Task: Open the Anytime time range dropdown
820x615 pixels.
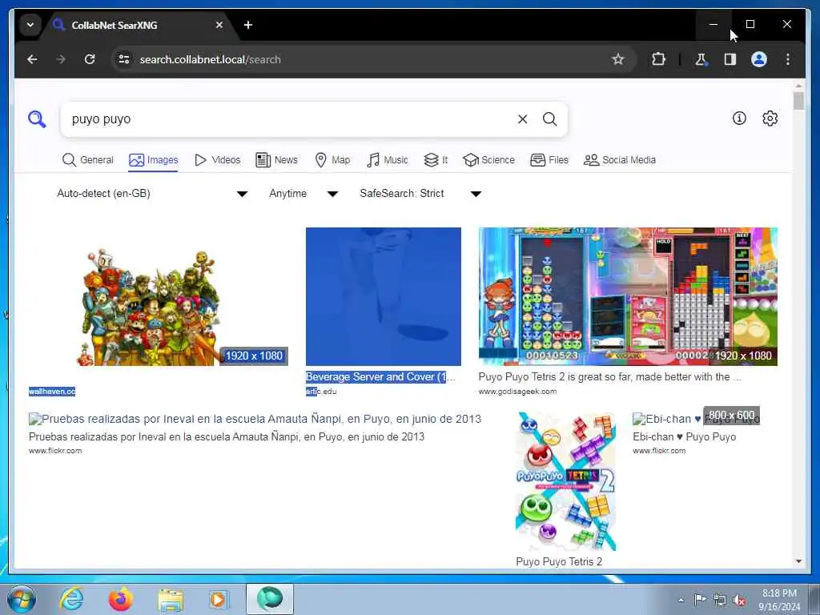Action: pos(303,194)
